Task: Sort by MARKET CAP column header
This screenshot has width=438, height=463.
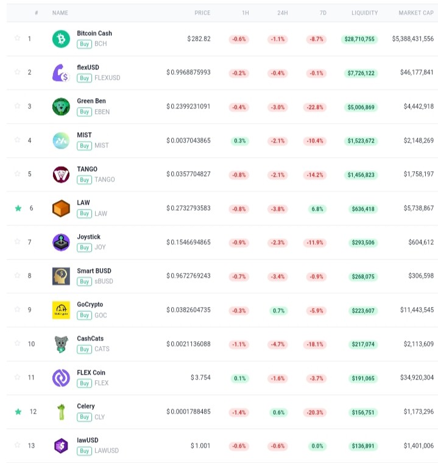Action: pos(416,13)
